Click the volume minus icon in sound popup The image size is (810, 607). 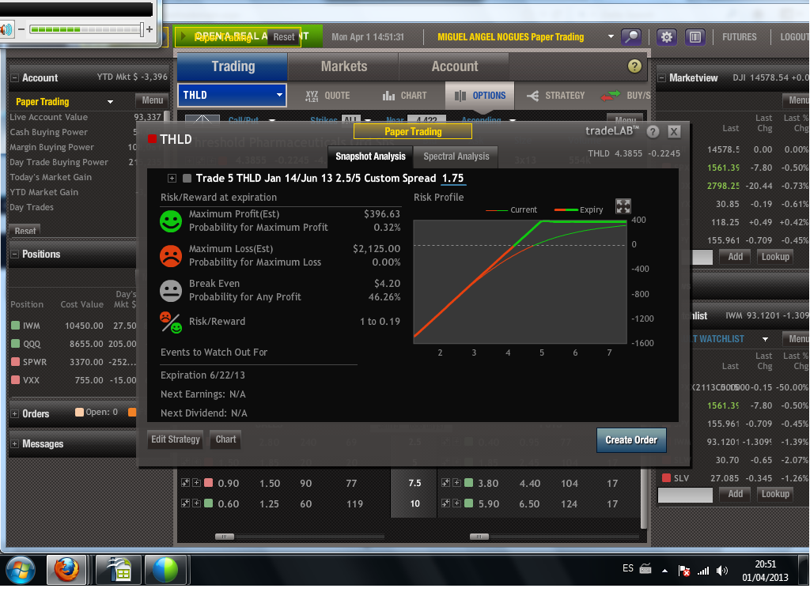point(21,29)
